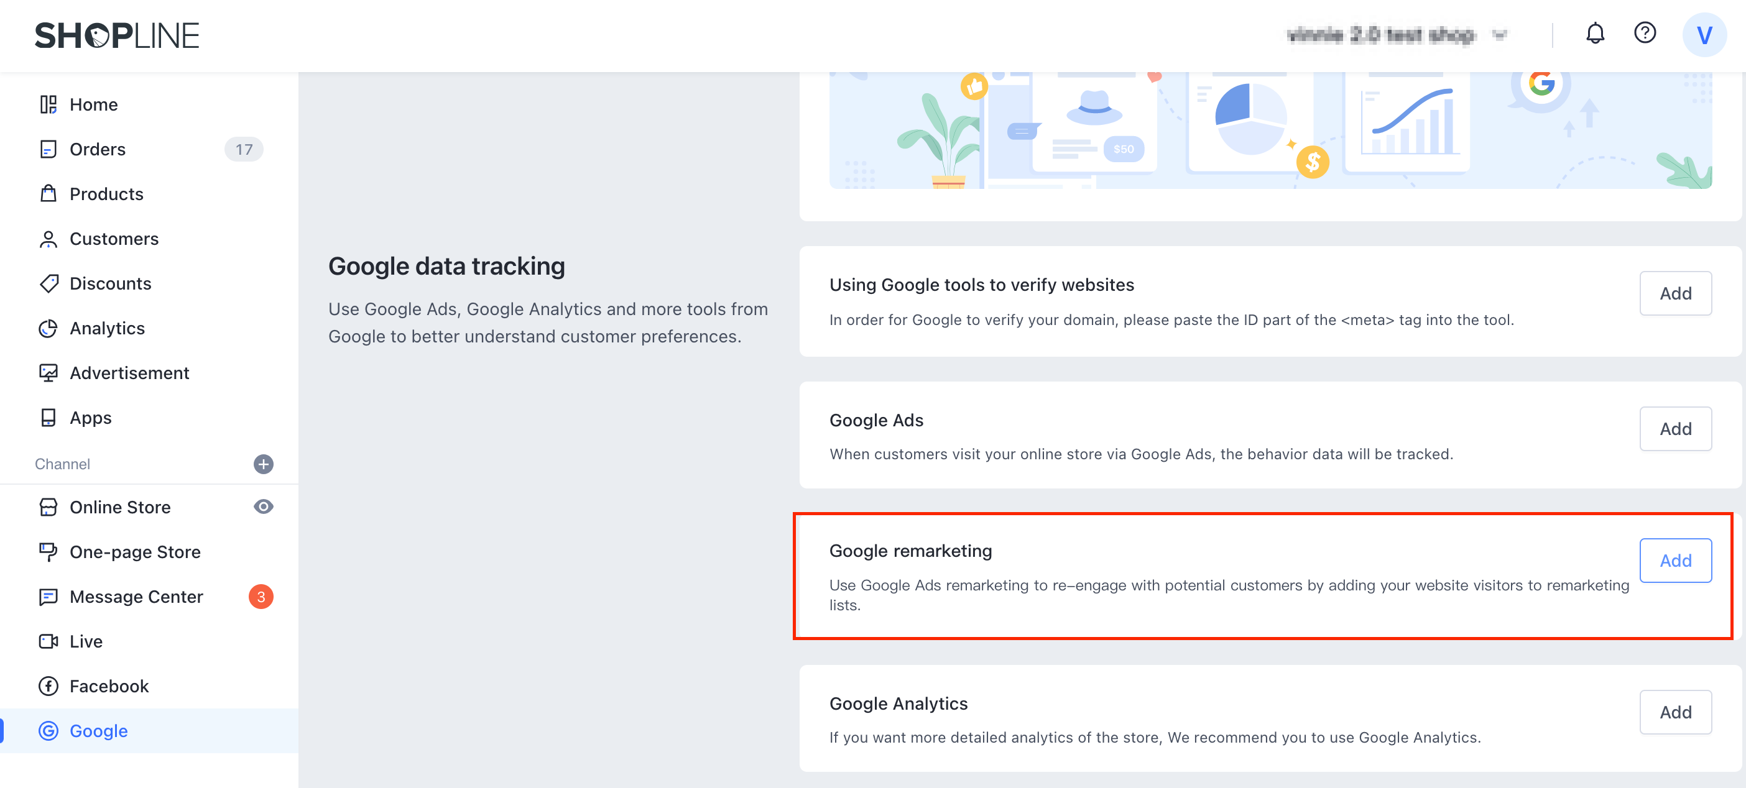Click the Analytics pie chart icon
Image resolution: width=1746 pixels, height=788 pixels.
click(48, 328)
